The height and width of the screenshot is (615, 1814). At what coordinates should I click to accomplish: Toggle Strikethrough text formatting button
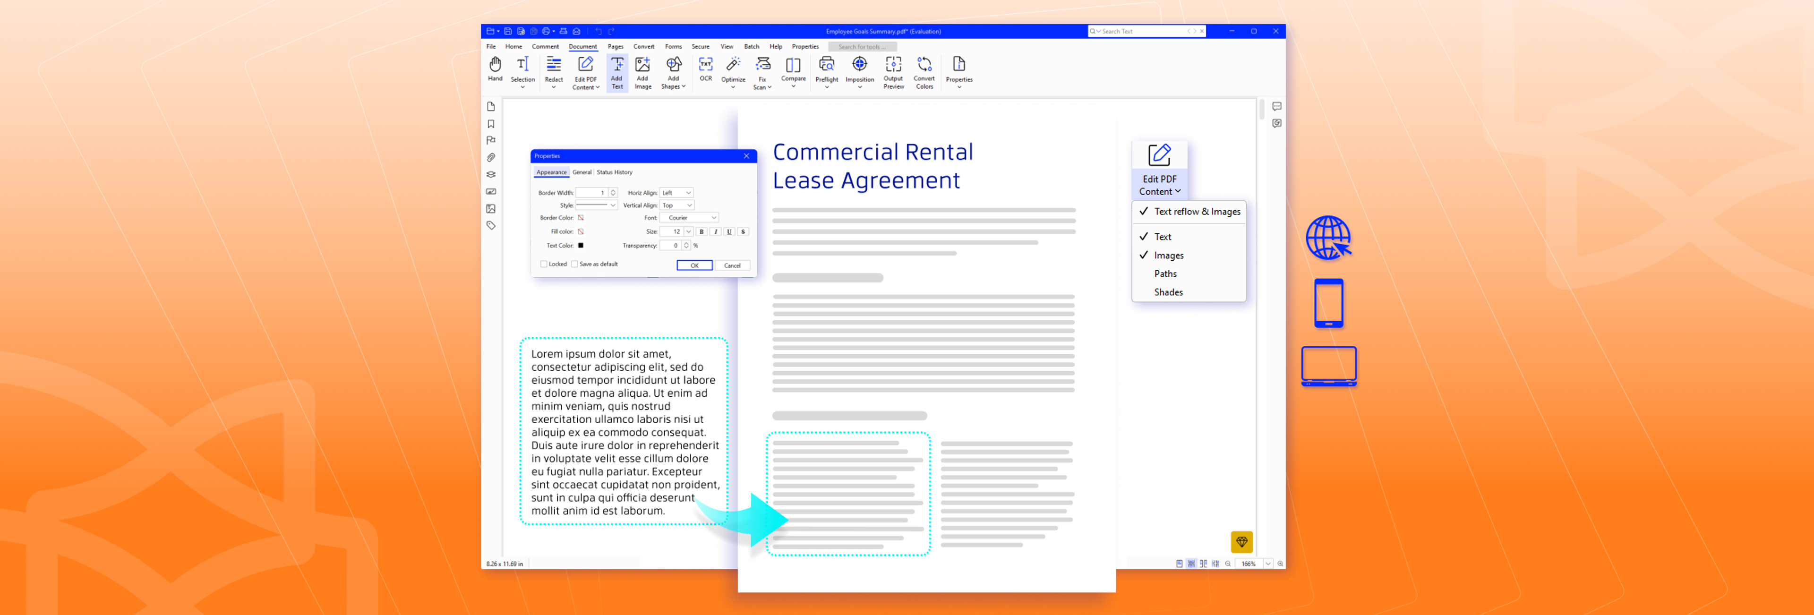[x=743, y=231]
